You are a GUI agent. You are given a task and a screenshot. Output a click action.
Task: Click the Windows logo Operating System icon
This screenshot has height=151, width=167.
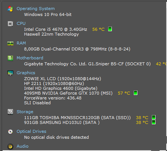(x=10, y=9)
